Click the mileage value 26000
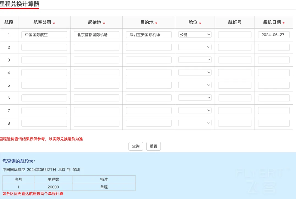The width and height of the screenshot is (296, 199). tap(53, 187)
